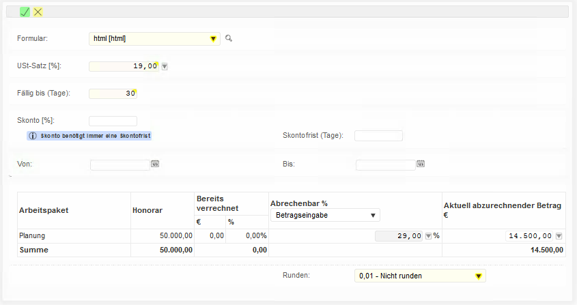Select the Skontofrist (Tage) input
Viewport: 577px width, 305px height.
click(378, 136)
